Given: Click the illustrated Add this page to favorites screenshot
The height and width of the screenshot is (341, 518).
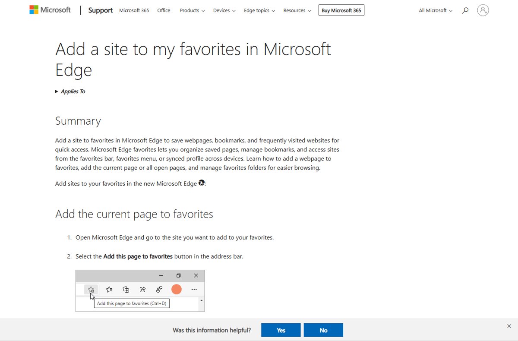Looking at the screenshot, I should coord(140,291).
